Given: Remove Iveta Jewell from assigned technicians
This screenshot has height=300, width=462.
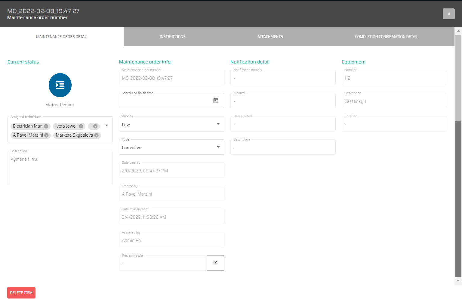Looking at the screenshot, I should (x=81, y=126).
